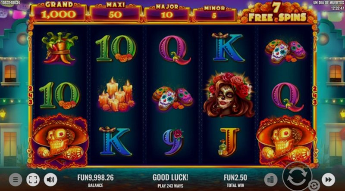Click the Catrina woman wild symbol

pyautogui.click(x=229, y=94)
